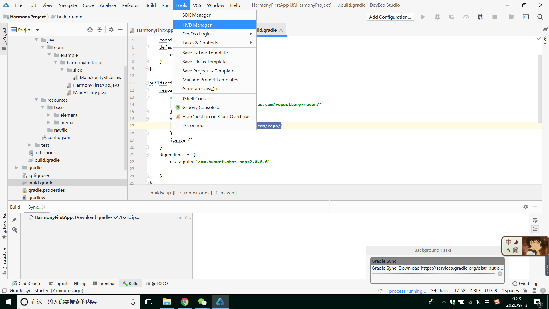
Task: Toggle scroll to end icon in Build panel
Action: click(x=535, y=229)
